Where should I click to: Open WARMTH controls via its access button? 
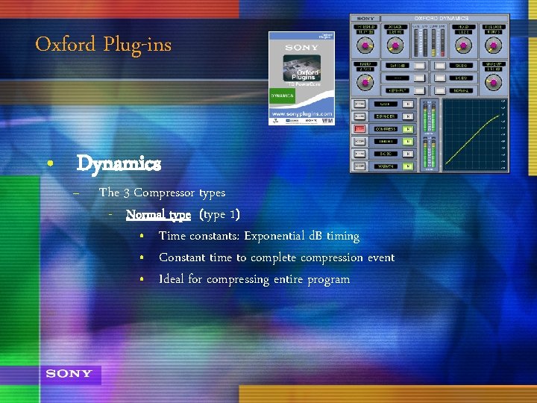click(359, 166)
